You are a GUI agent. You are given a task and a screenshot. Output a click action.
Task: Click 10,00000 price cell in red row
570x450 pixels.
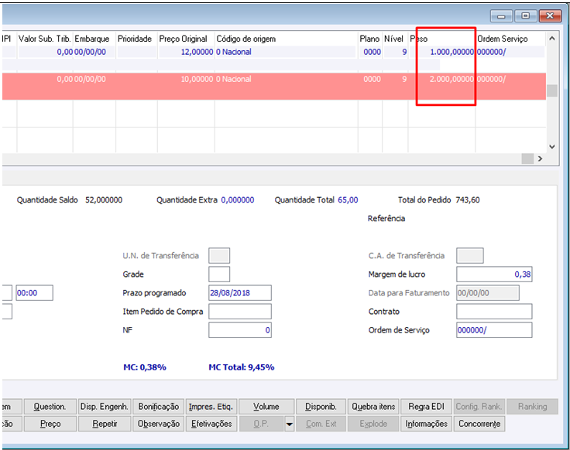186,79
